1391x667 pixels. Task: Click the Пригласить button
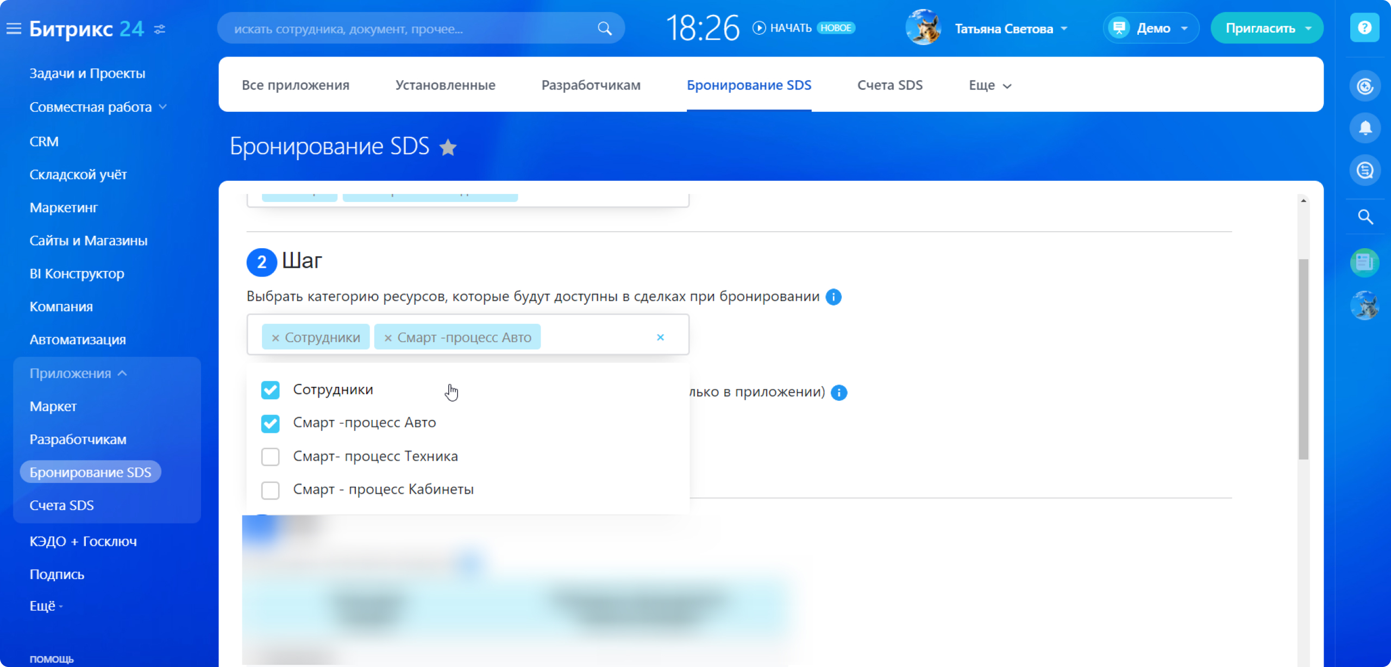click(x=1260, y=28)
